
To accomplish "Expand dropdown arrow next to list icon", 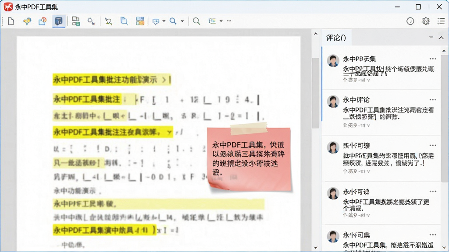I will [x=221, y=21].
